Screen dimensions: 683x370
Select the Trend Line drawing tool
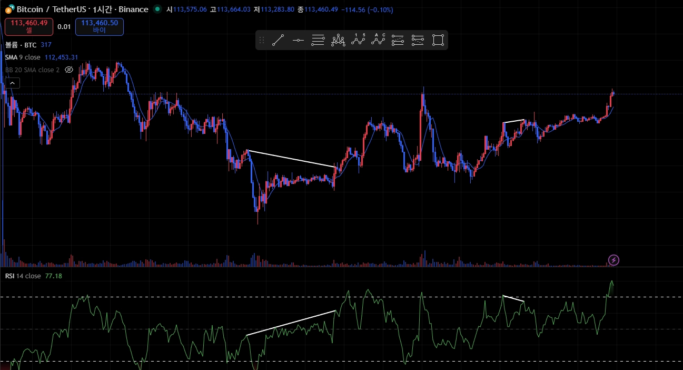point(278,40)
